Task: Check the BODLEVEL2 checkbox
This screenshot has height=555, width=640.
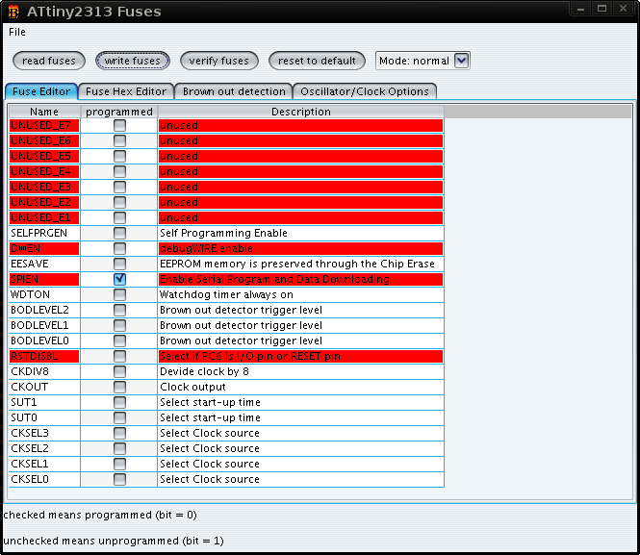Action: point(119,310)
